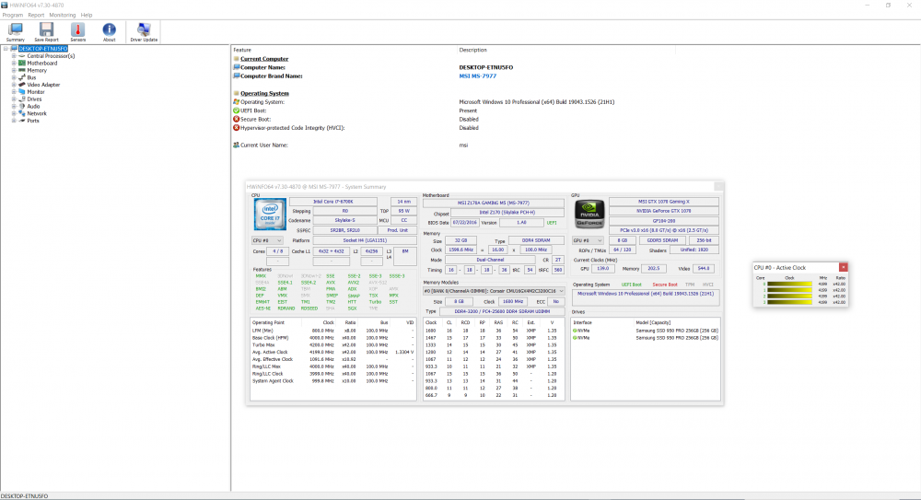Click the Core 0 clock bar
The height and width of the screenshot is (500, 921).
[x=789, y=284]
